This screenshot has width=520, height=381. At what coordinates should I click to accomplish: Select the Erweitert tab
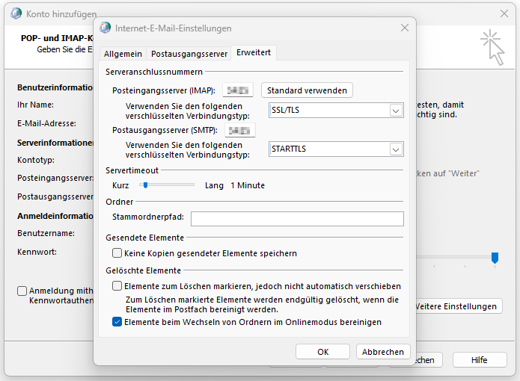click(x=254, y=53)
